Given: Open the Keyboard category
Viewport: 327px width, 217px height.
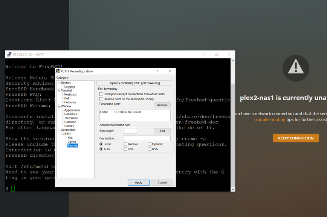Looking at the screenshot, I should pos(70,95).
